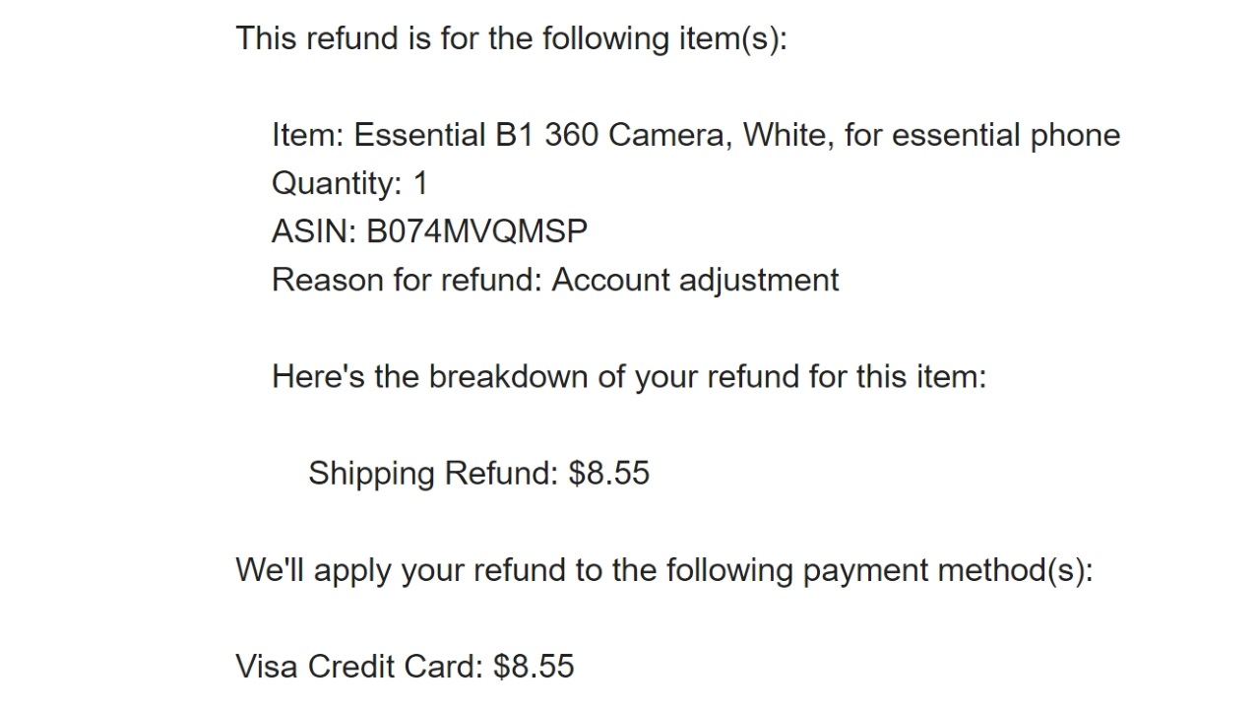This screenshot has height=709, width=1260.
Task: Click the "Reason for refund:" label
Action: 407,280
